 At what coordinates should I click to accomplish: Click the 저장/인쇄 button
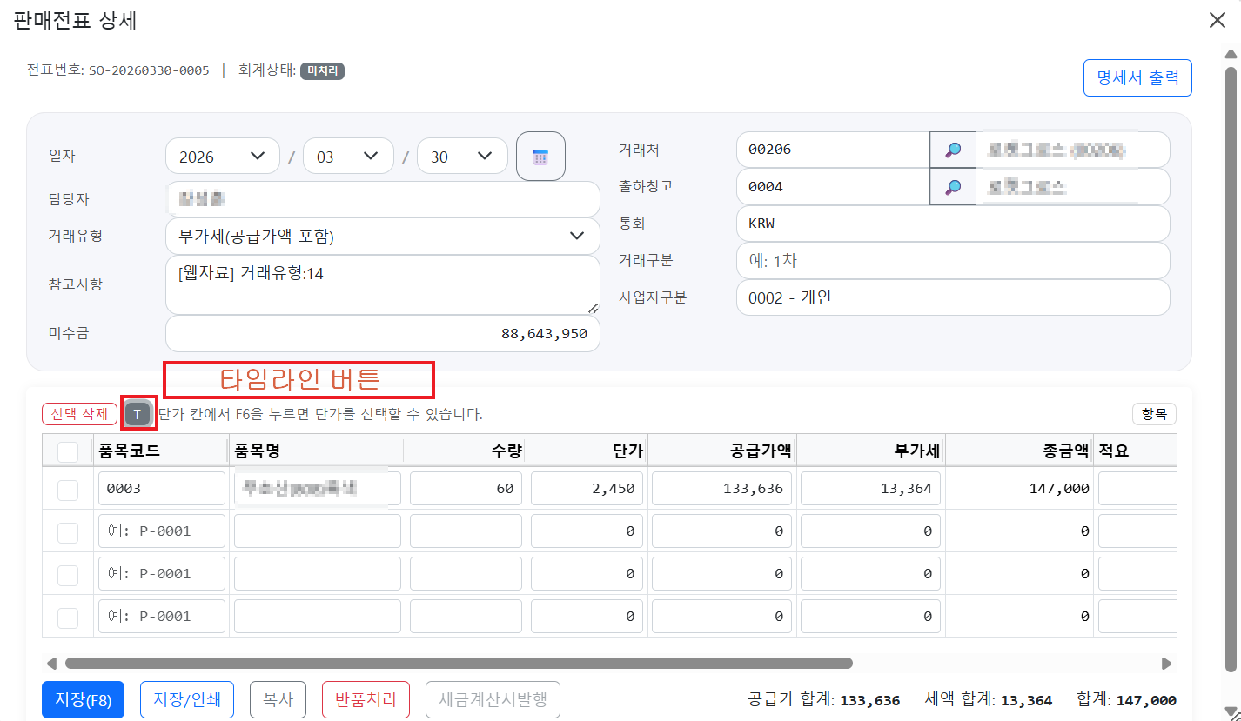point(187,699)
